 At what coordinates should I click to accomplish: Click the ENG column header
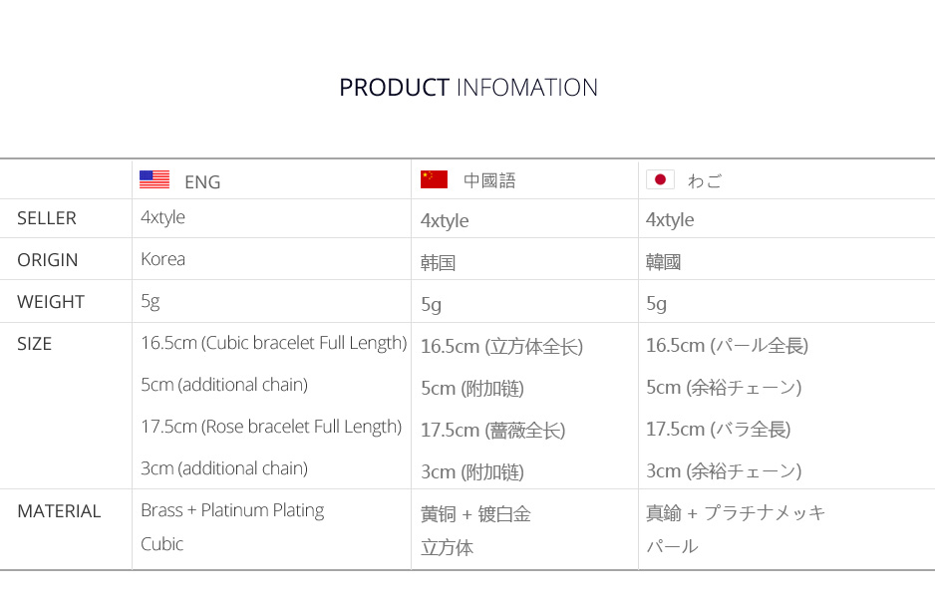(x=202, y=182)
